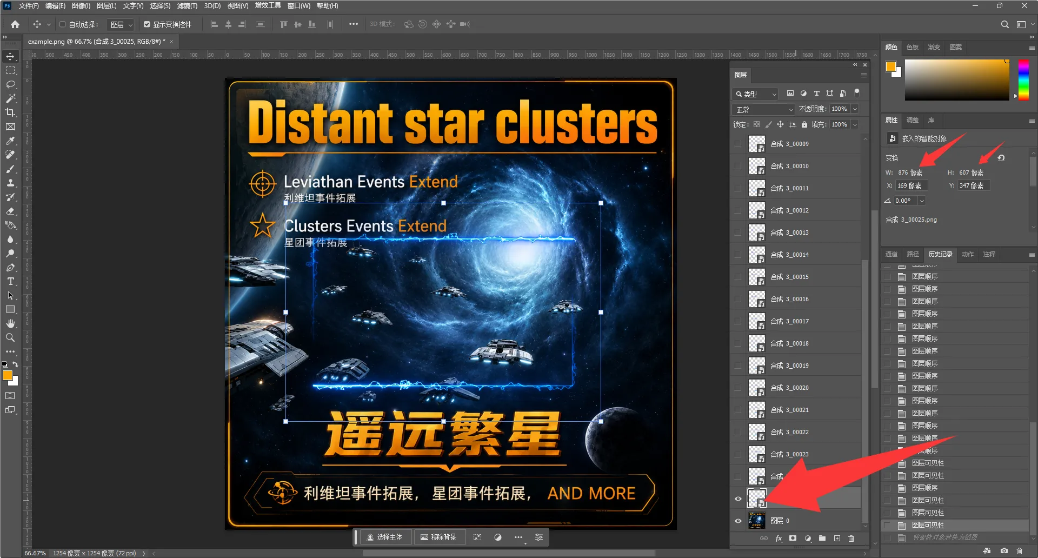The image size is (1038, 558).
Task: Click the 选择主体 button
Action: [385, 537]
